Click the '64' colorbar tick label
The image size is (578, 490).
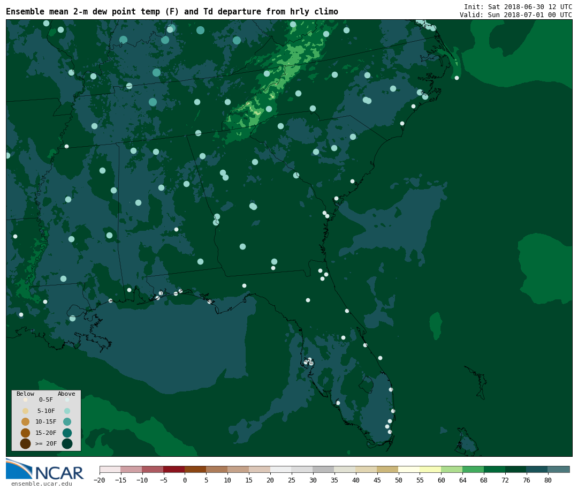[463, 480]
